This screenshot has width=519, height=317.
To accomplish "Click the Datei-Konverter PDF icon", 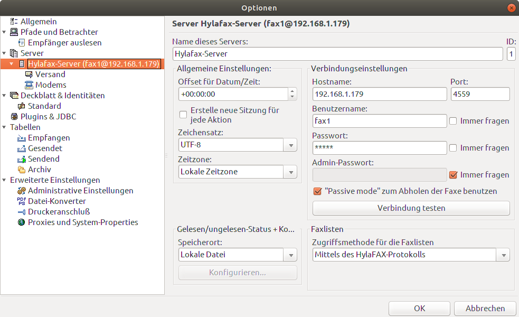I will click(x=22, y=201).
